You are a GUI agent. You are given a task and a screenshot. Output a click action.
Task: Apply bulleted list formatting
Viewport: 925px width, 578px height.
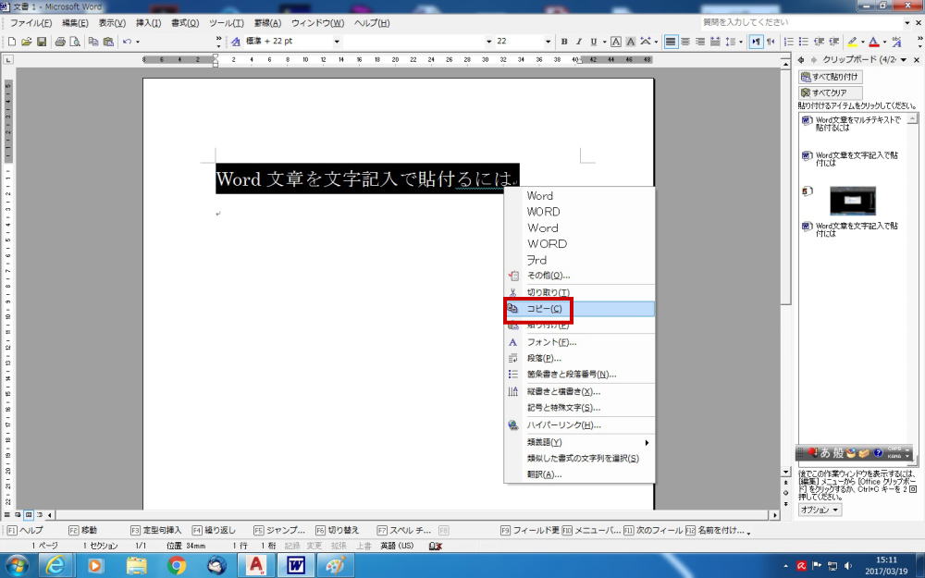[804, 42]
